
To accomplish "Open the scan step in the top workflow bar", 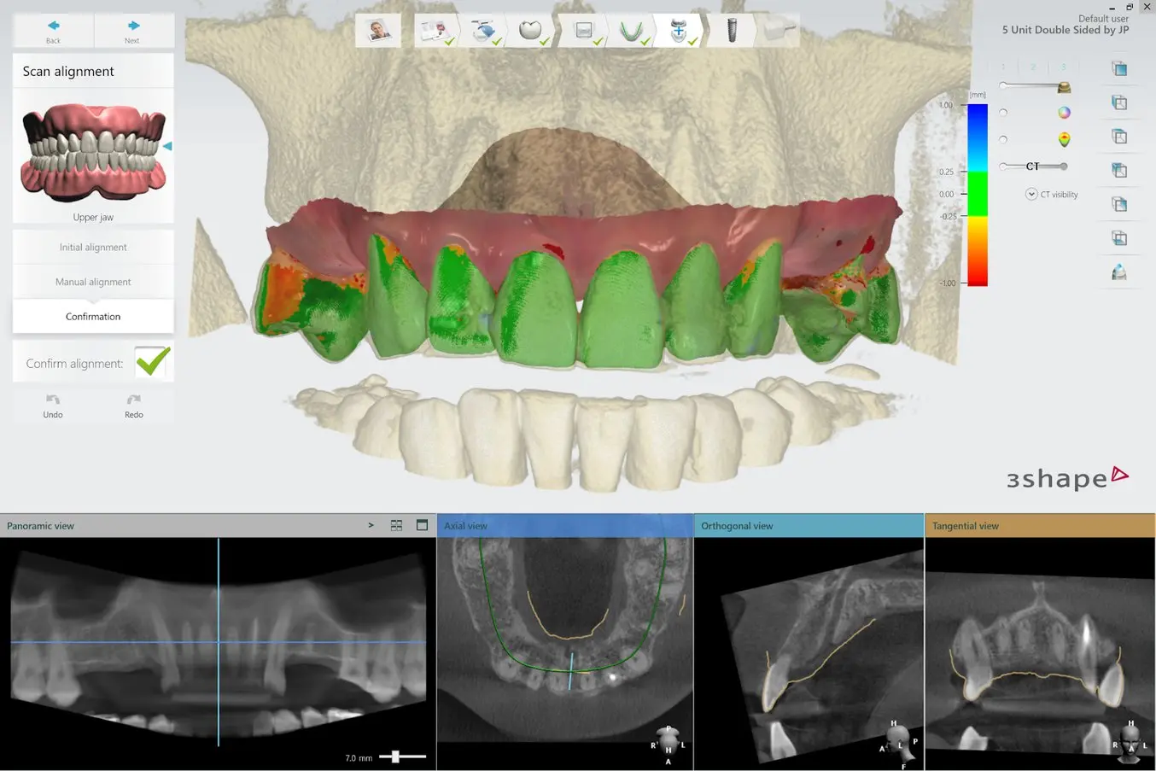I will point(485,30).
